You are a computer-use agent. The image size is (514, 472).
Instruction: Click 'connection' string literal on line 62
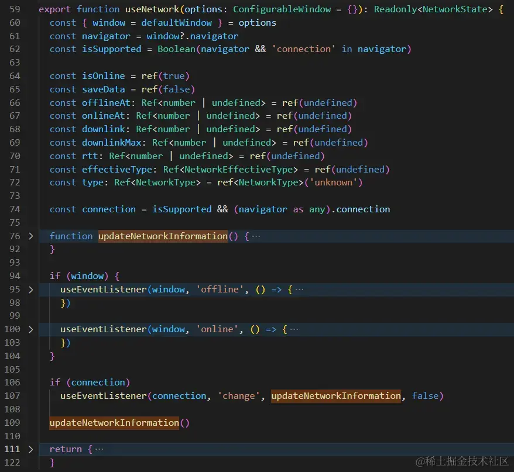tap(304, 49)
